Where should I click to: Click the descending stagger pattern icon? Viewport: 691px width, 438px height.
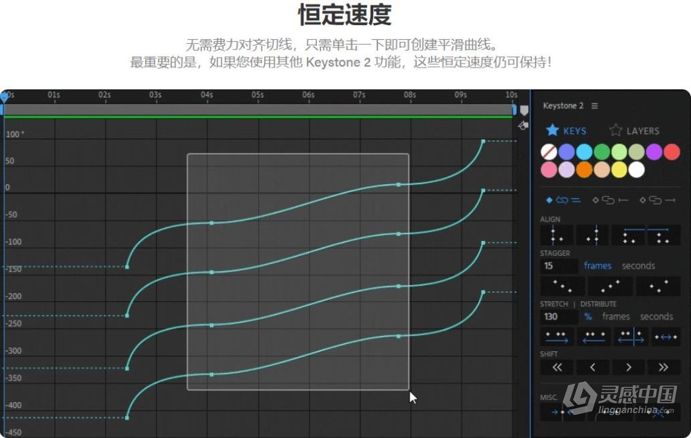tap(562, 286)
